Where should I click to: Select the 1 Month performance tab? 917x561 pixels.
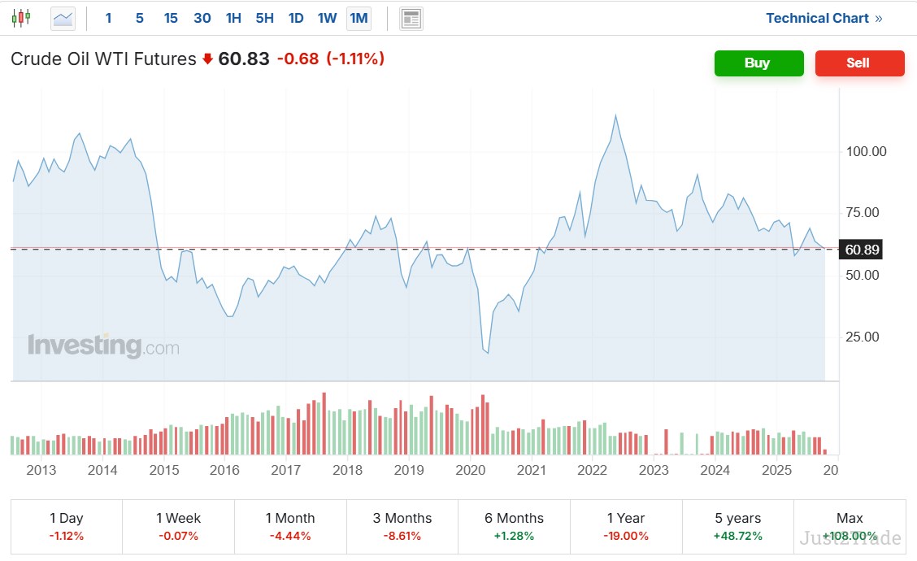[290, 526]
